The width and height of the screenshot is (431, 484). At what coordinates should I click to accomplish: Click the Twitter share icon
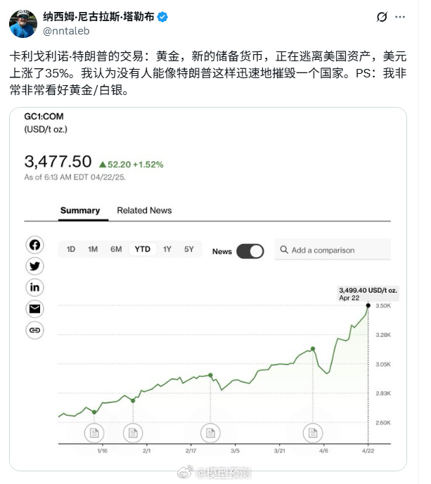click(x=34, y=266)
